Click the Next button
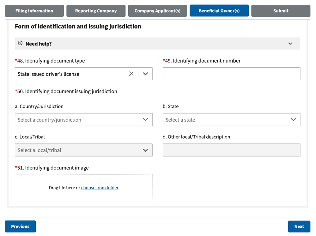Image resolution: width=316 pixels, height=236 pixels. click(x=299, y=226)
